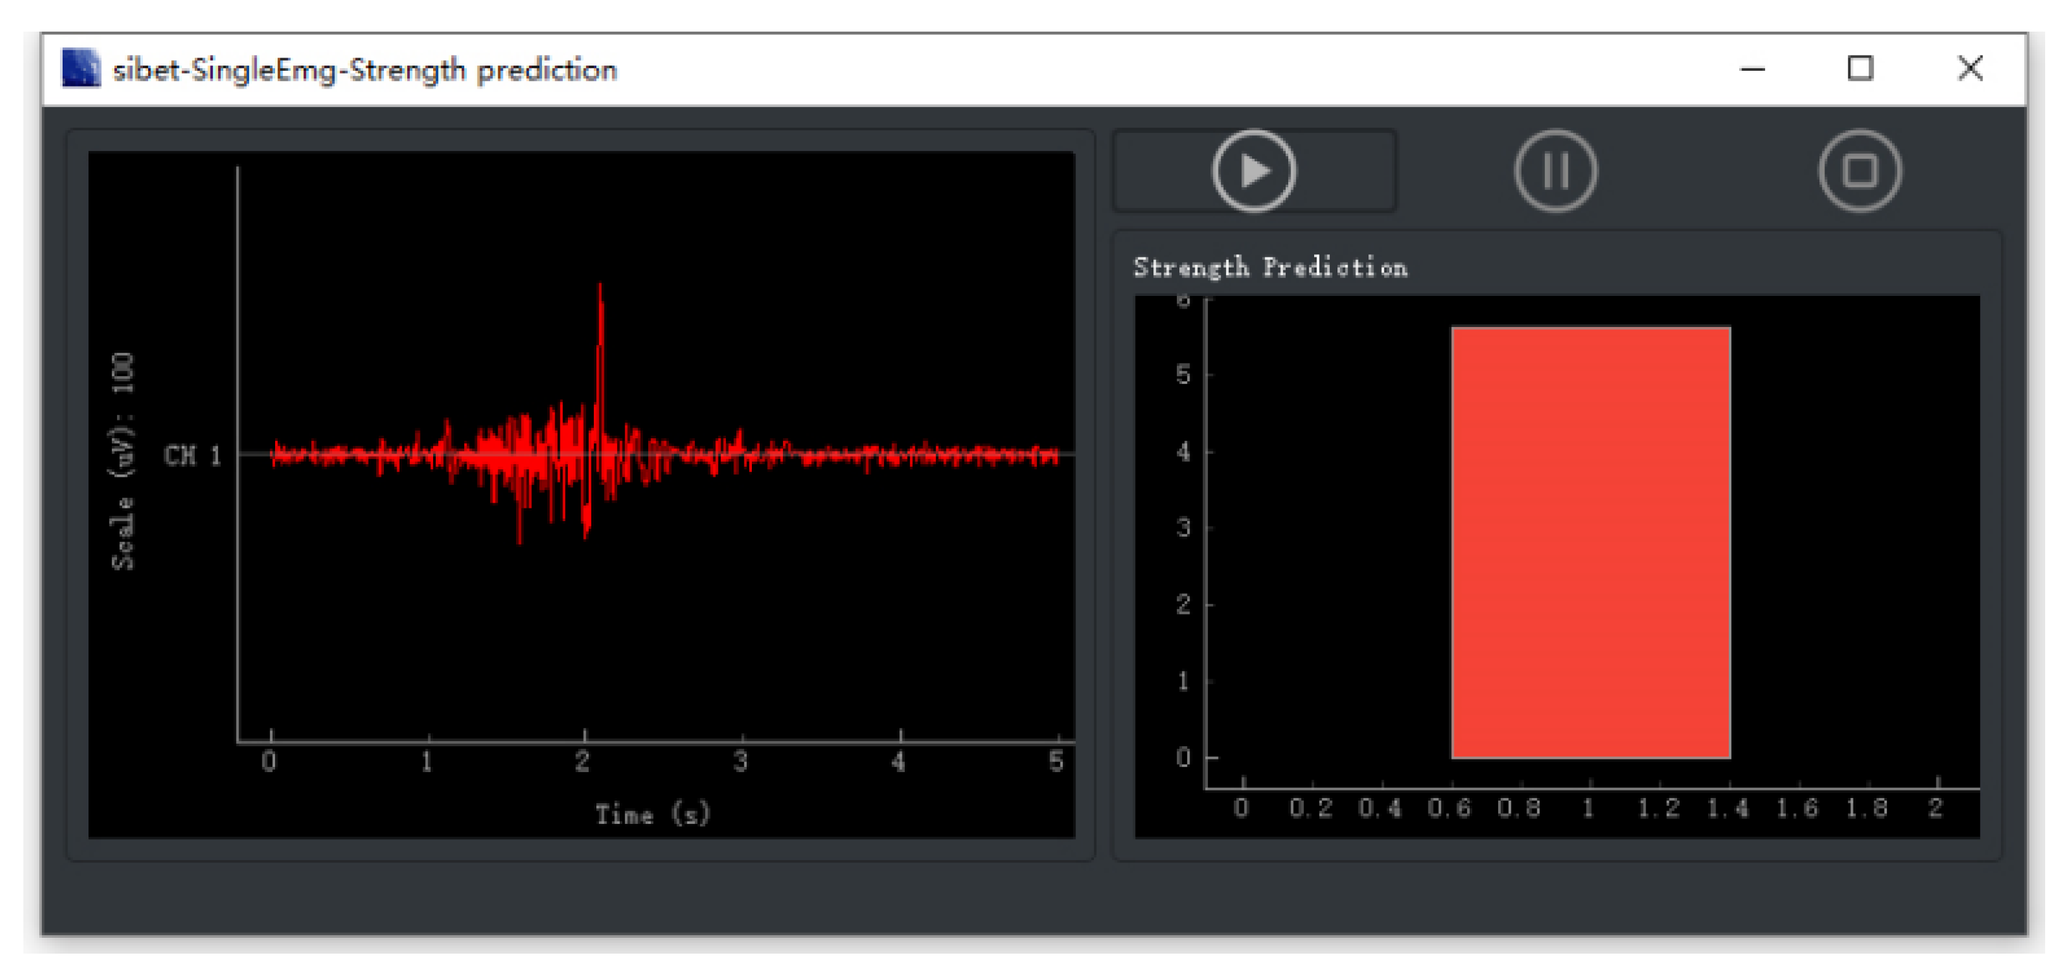Click the red strength prediction bar
This screenshot has height=965, width=2066.
pyautogui.click(x=1590, y=543)
